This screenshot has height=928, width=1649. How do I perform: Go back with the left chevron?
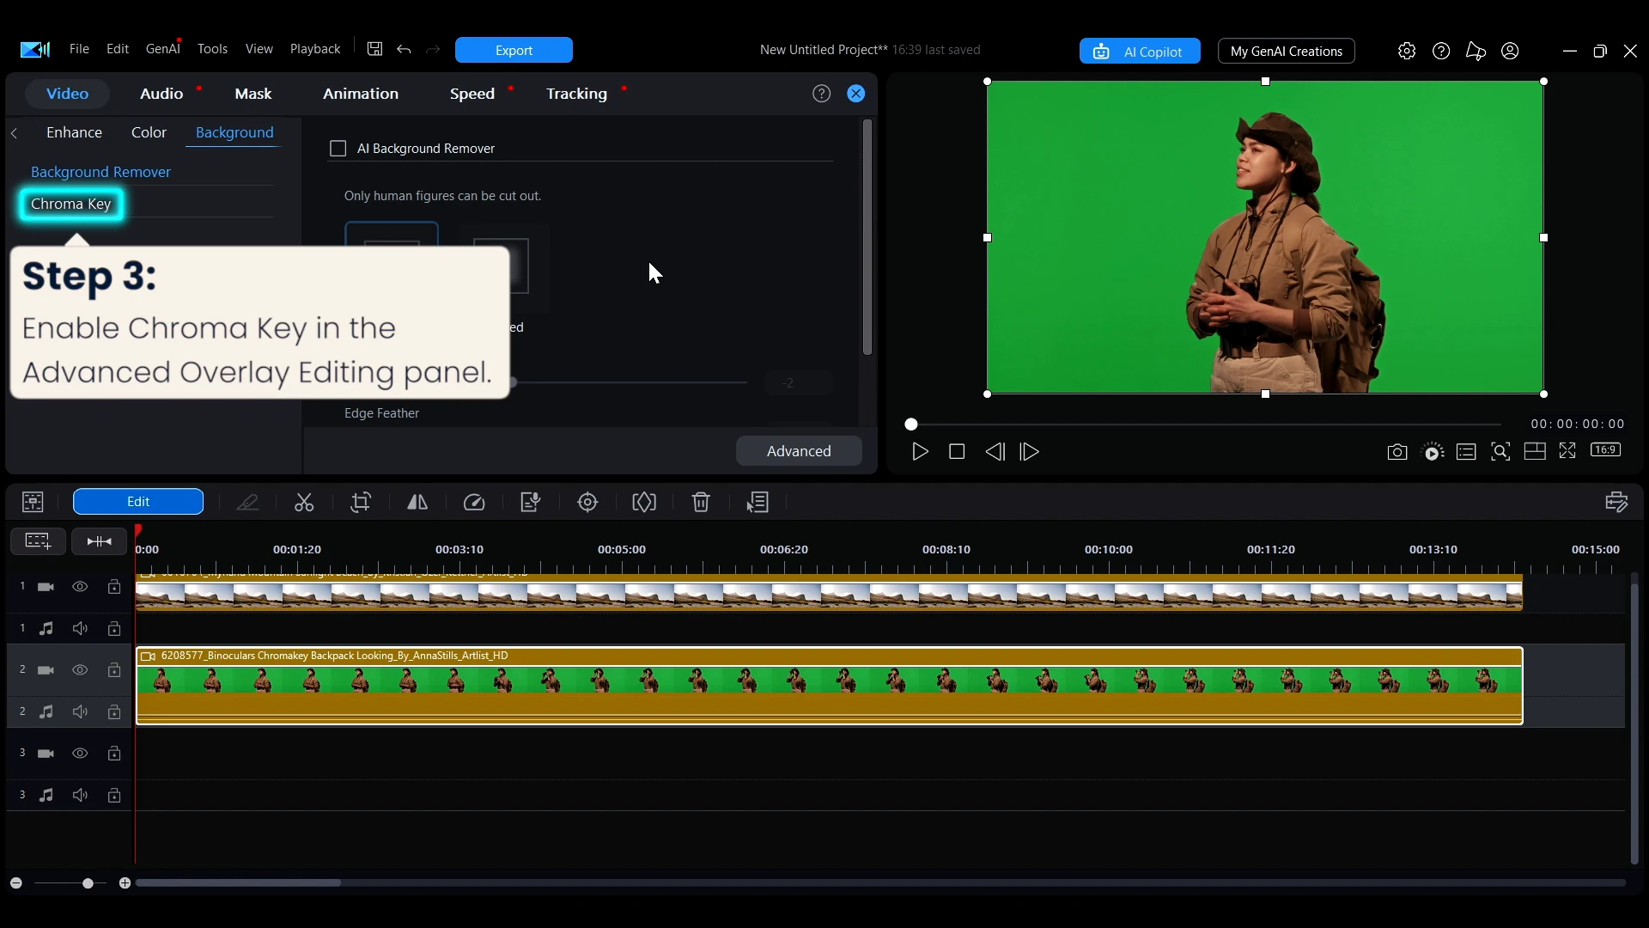click(x=15, y=133)
